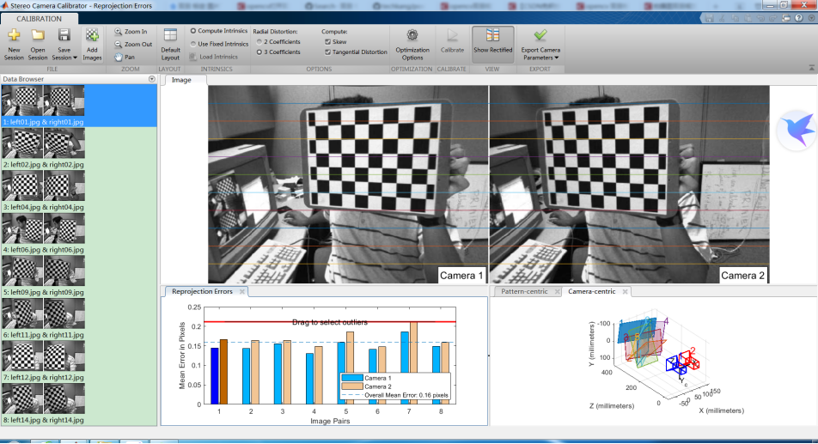Click the blue bird floating icon
This screenshot has height=444, width=818.
click(797, 130)
